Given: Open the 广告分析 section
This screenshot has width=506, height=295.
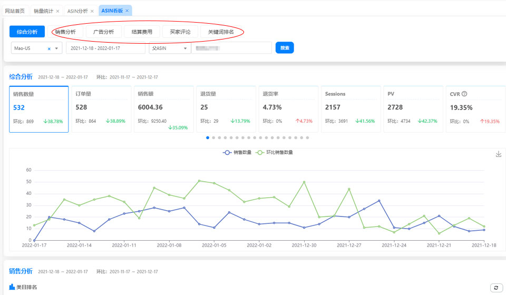Looking at the screenshot, I should point(104,32).
